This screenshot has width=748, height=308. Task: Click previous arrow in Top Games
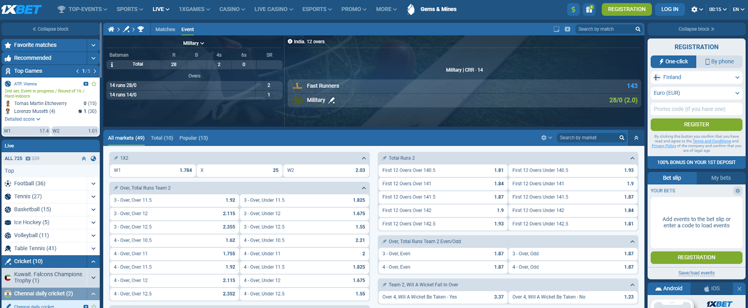(78, 71)
